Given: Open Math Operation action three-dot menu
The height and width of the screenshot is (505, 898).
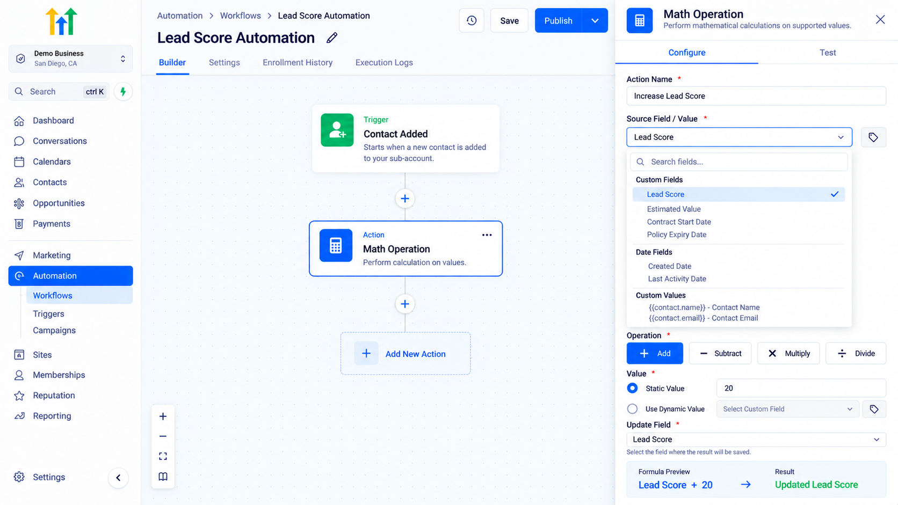Looking at the screenshot, I should tap(487, 235).
